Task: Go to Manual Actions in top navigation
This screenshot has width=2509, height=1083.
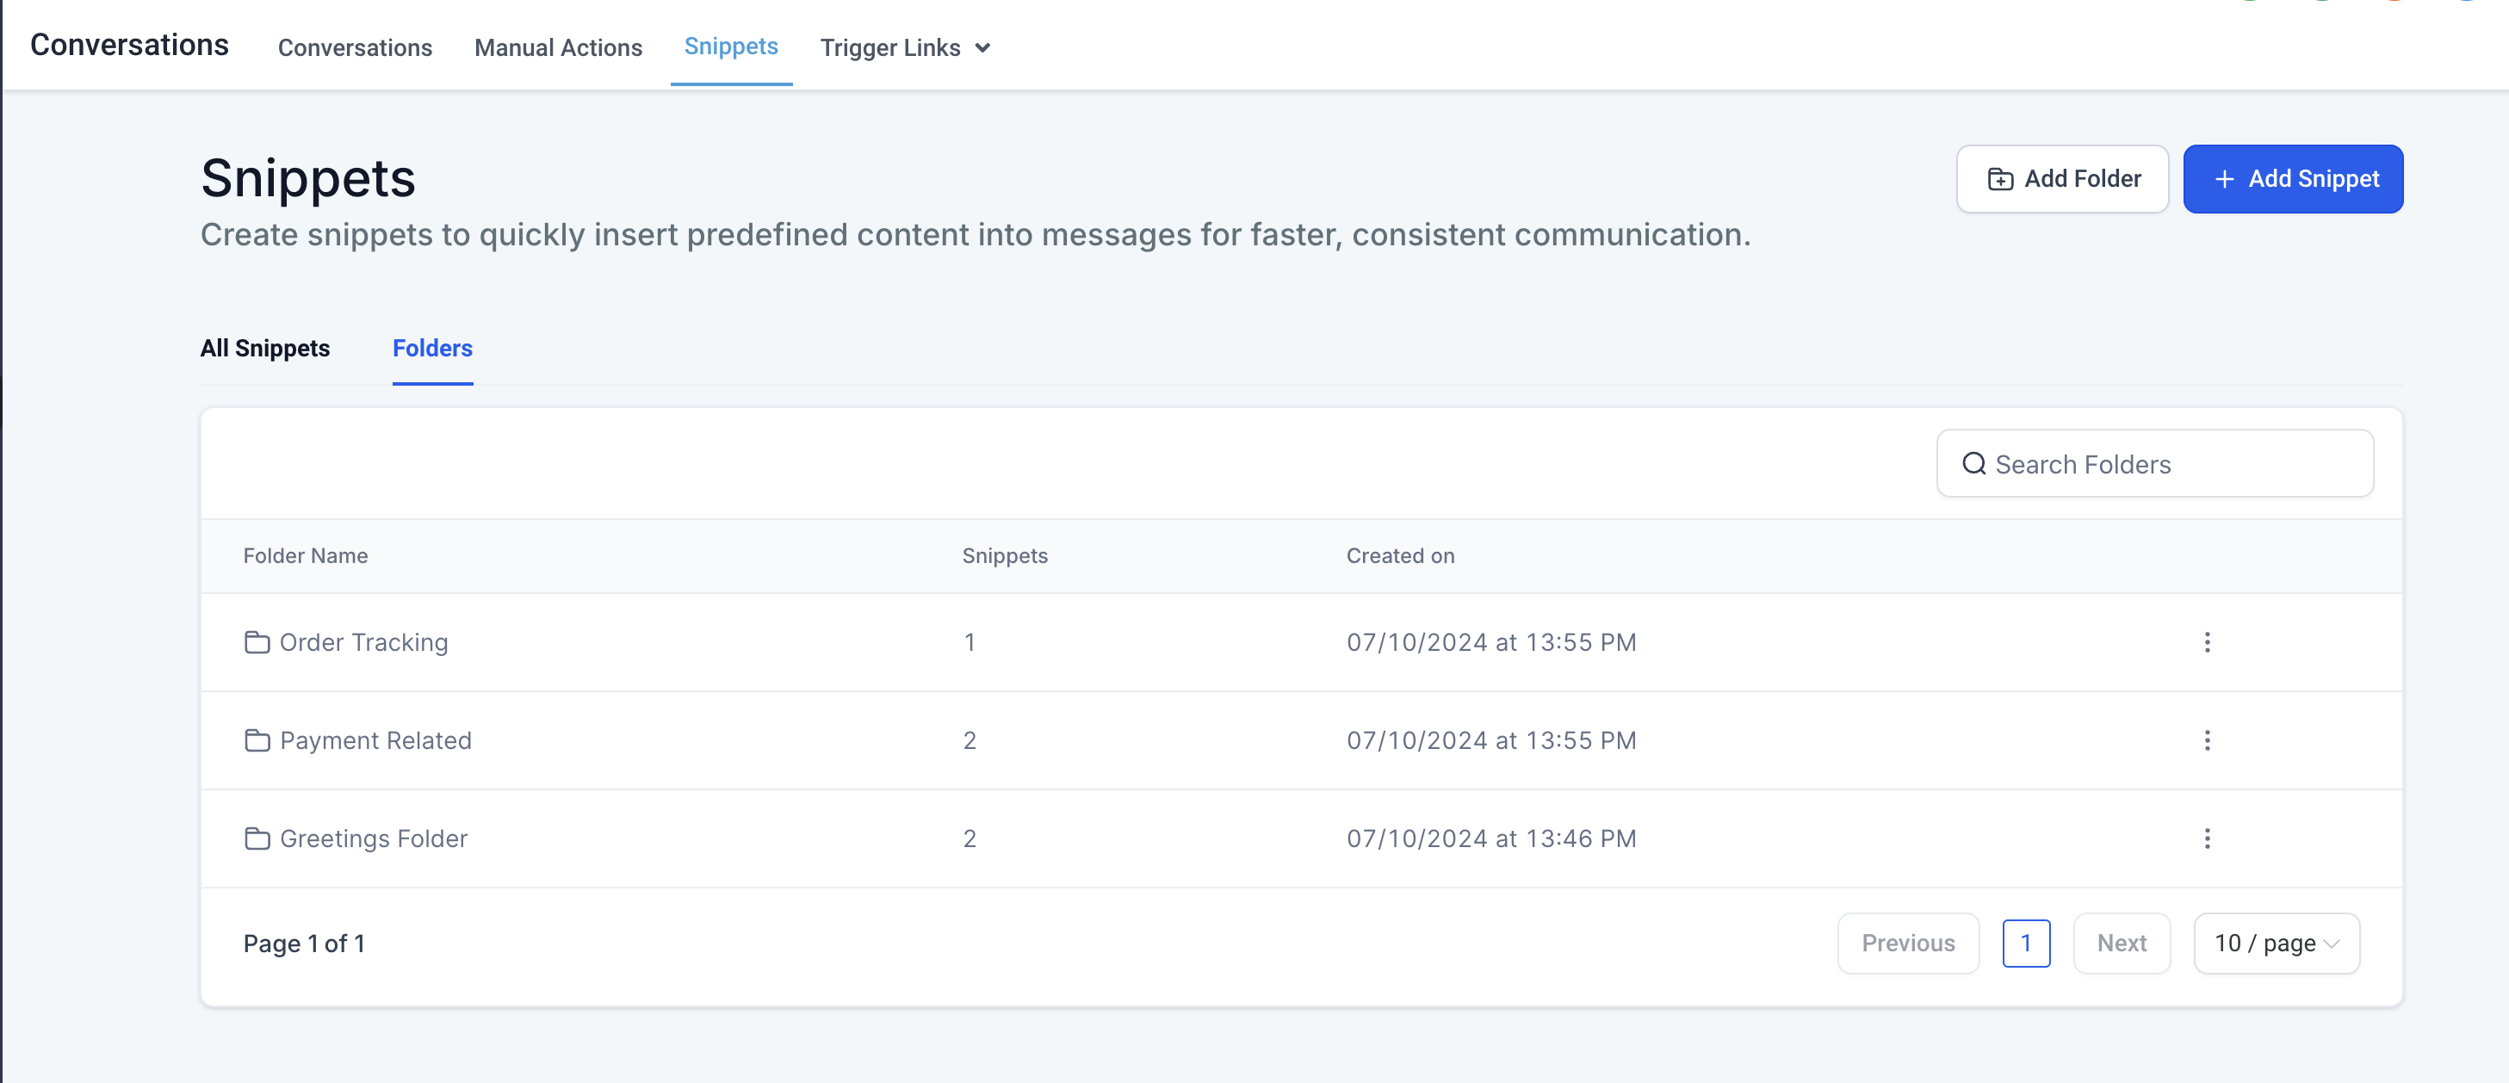Action: 558,47
